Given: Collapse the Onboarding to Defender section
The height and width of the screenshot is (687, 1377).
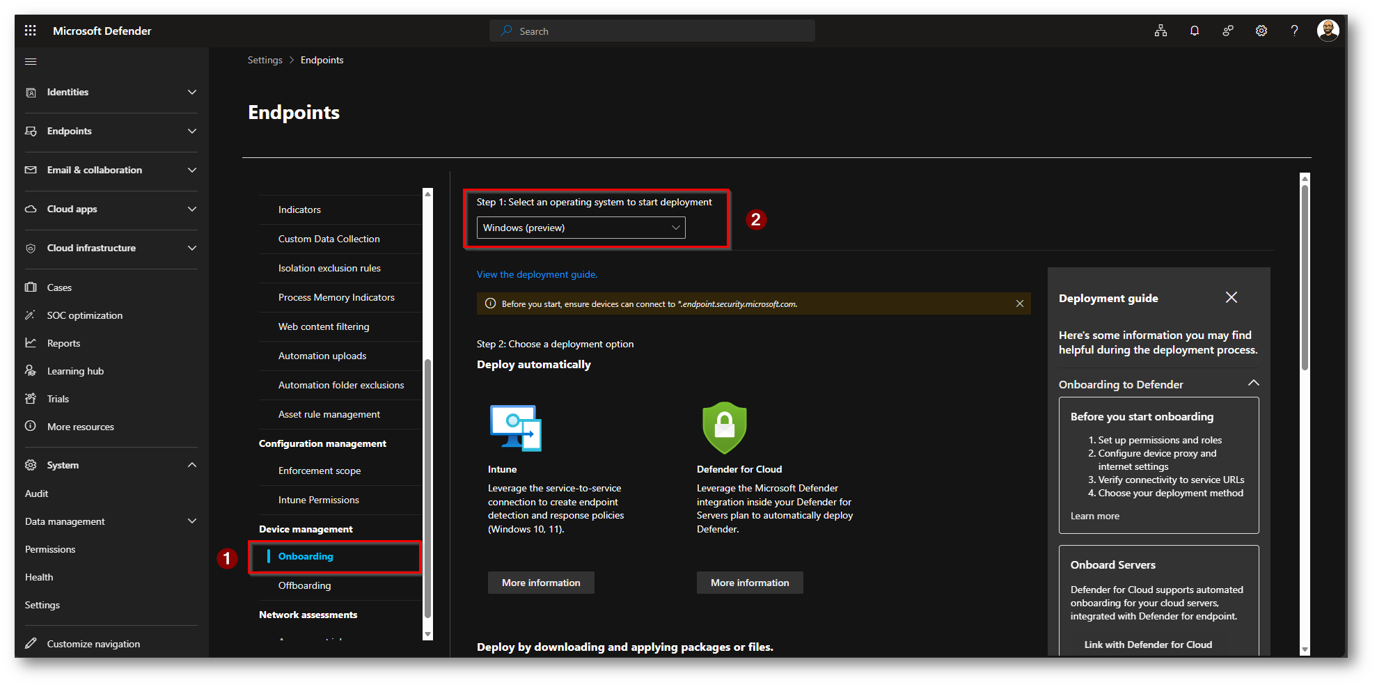Looking at the screenshot, I should (1253, 384).
